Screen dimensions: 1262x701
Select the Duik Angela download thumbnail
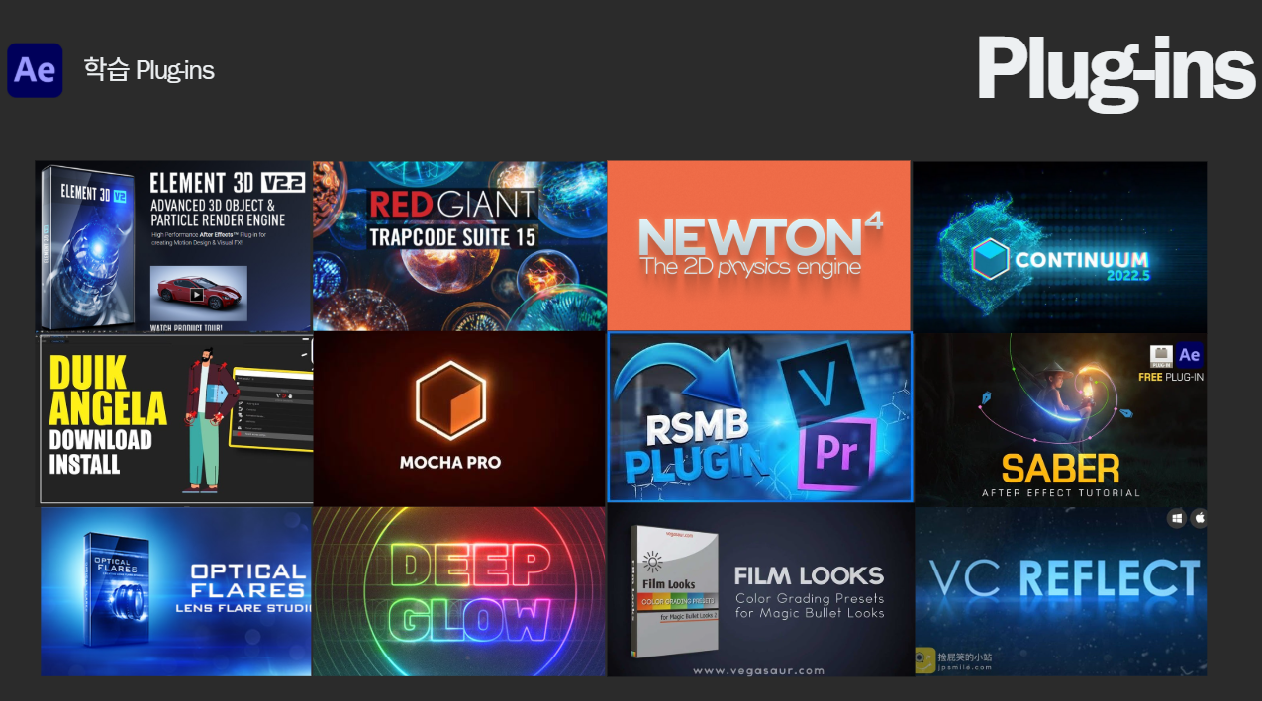tap(176, 419)
